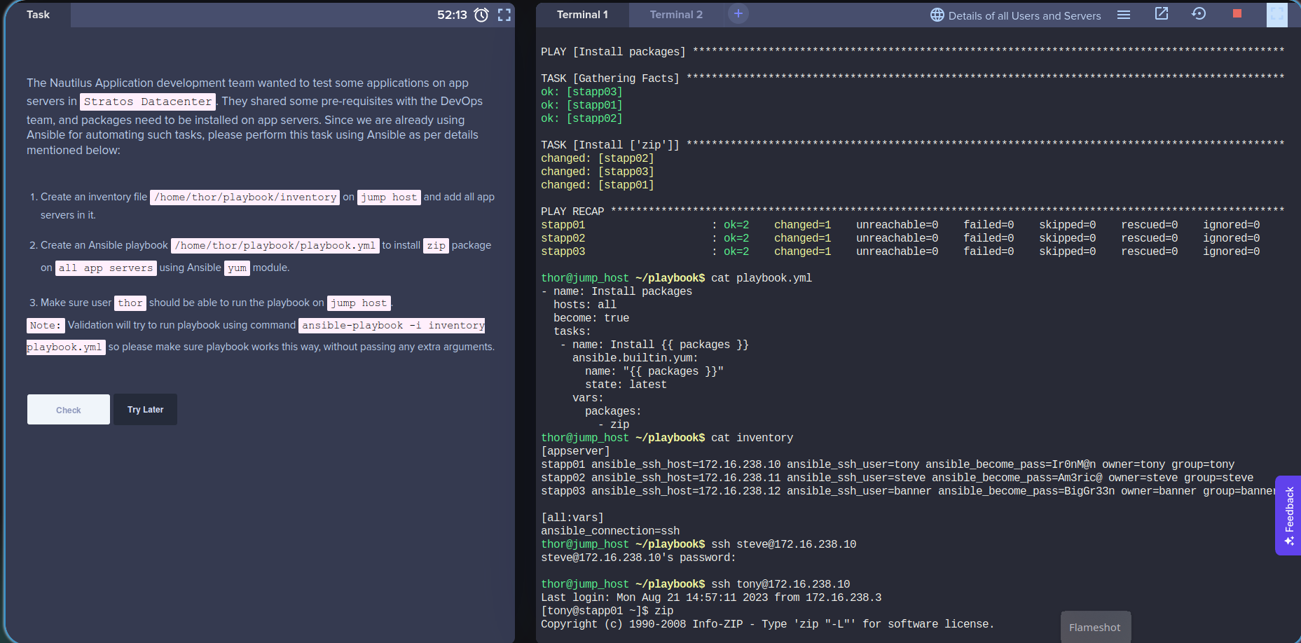The width and height of the screenshot is (1301, 643).
Task: Toggle terminal fullscreen icon at far right
Action: (1277, 14)
